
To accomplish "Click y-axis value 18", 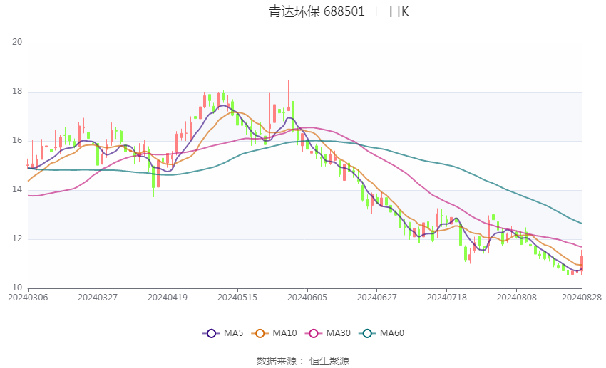I will (x=17, y=91).
